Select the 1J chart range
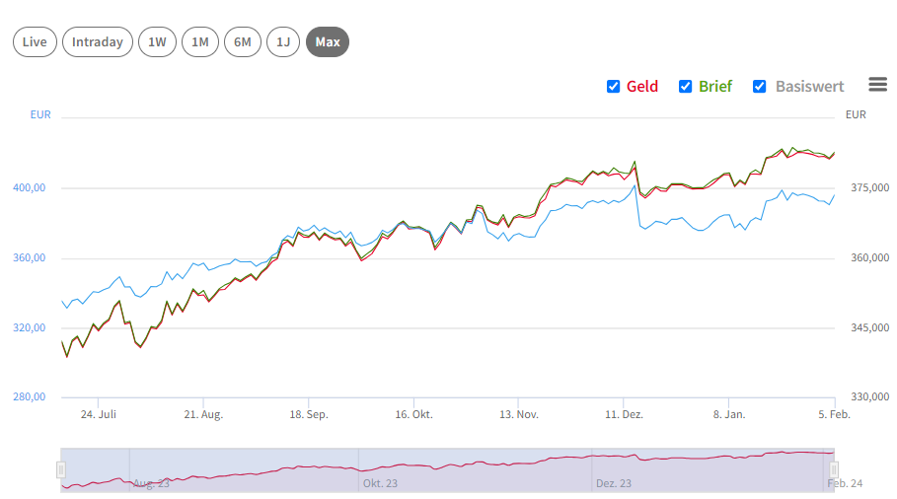The width and height of the screenshot is (897, 499). (283, 41)
